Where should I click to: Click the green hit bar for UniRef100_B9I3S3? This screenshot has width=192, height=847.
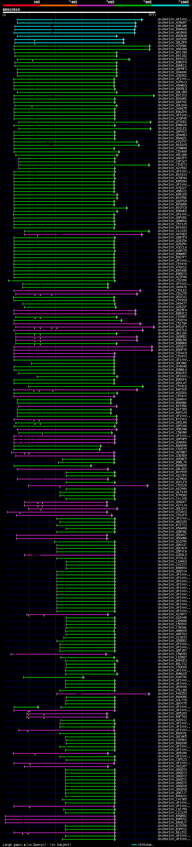coord(84,96)
